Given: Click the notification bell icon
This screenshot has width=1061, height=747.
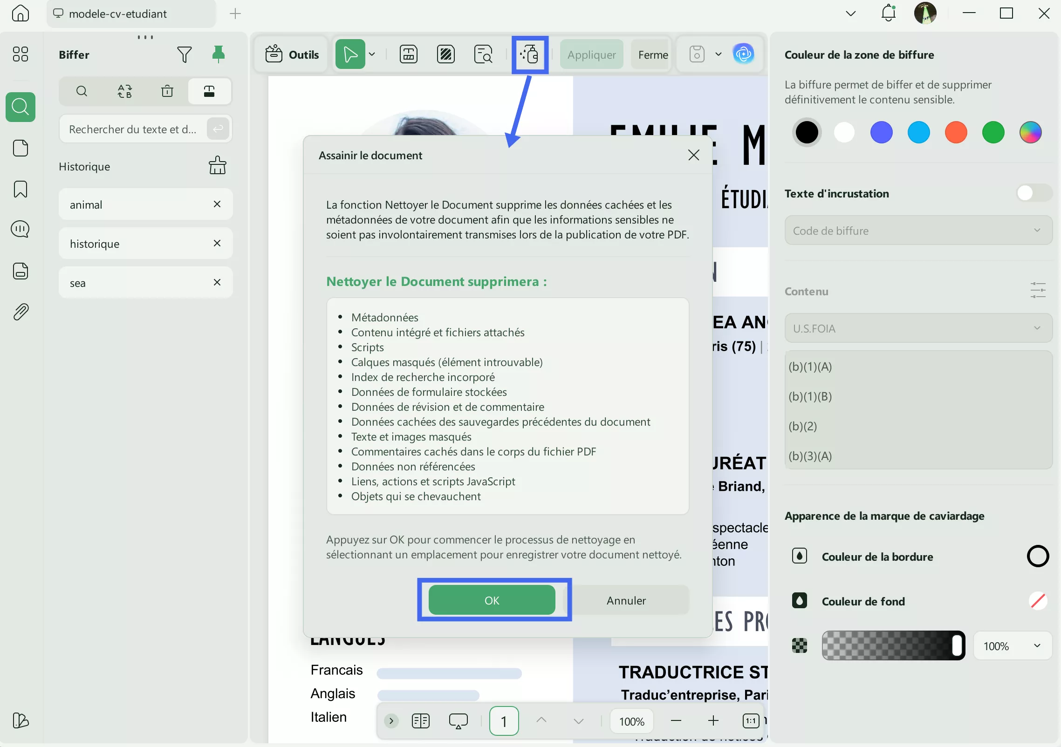Looking at the screenshot, I should tap(888, 14).
